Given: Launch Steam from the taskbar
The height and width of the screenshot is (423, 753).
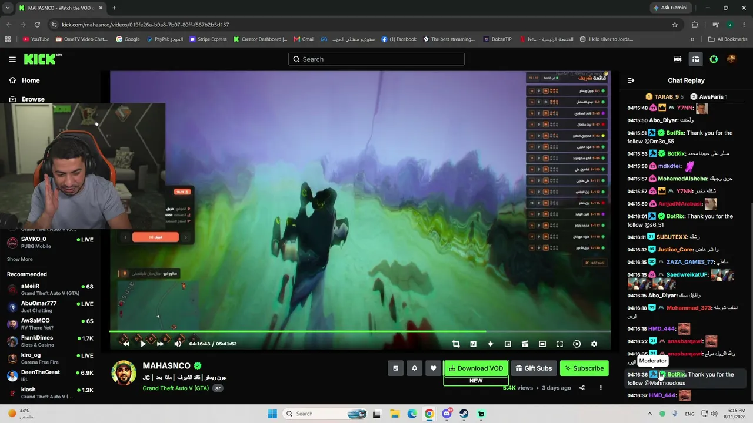Looking at the screenshot, I should pos(464,414).
